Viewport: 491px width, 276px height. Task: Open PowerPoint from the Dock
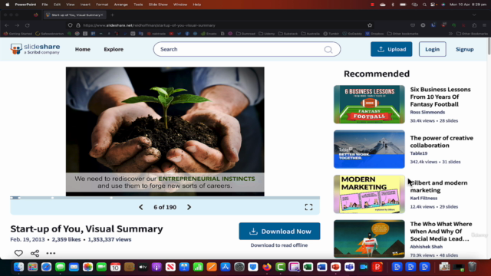coord(336,267)
